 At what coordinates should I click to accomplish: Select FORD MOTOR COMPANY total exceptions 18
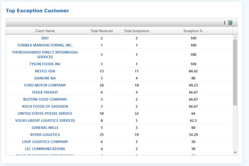(x=137, y=85)
